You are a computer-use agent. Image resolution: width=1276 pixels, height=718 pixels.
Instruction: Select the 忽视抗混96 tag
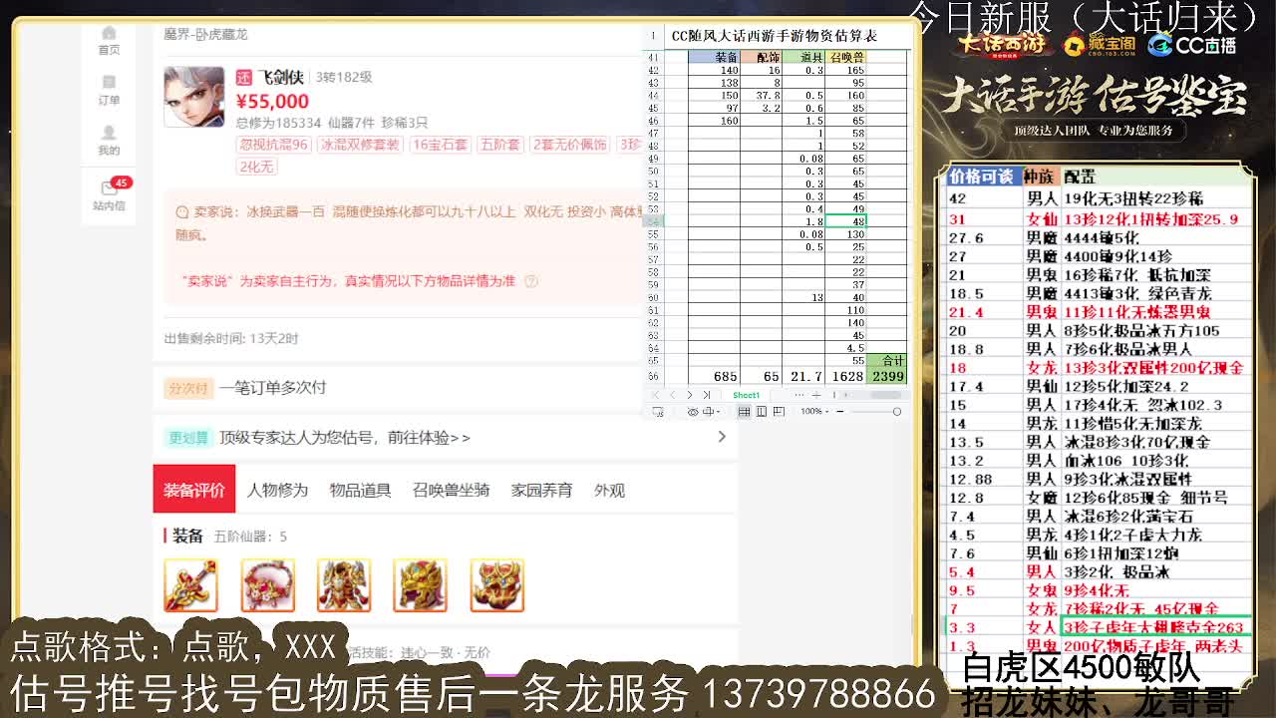[x=273, y=145]
